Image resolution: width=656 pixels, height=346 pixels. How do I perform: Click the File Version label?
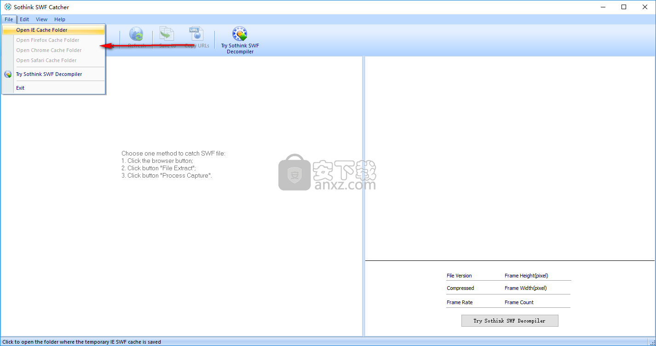pyautogui.click(x=459, y=276)
